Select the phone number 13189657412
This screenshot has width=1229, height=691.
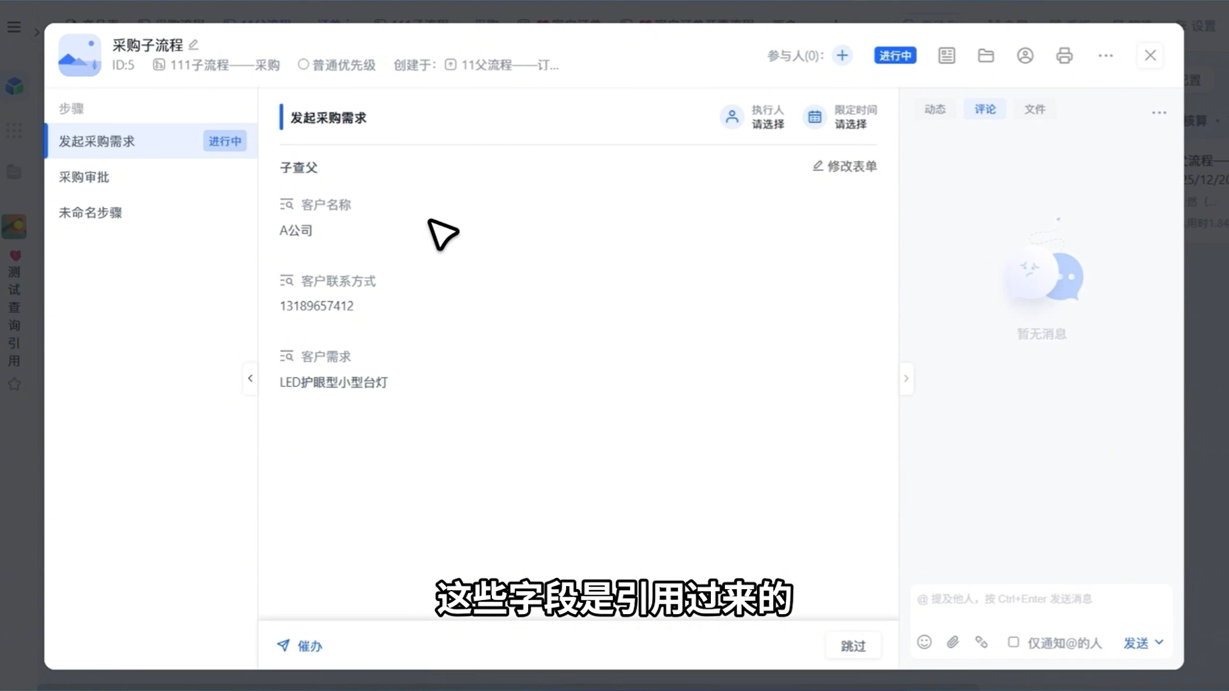(x=316, y=306)
